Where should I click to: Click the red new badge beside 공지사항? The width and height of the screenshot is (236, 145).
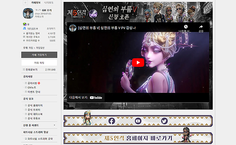39,83
